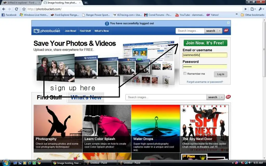Click the Ask logo in the header
The height and width of the screenshot is (166, 266).
226,31
